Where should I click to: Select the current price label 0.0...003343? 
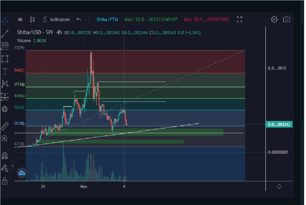tap(279, 124)
